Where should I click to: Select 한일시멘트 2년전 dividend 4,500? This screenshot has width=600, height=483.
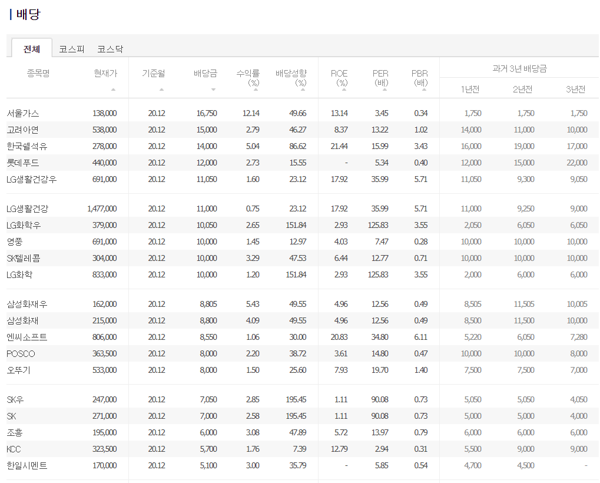point(526,465)
